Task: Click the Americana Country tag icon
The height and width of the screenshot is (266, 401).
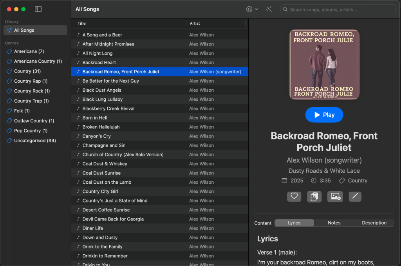Action: pyautogui.click(x=9, y=62)
